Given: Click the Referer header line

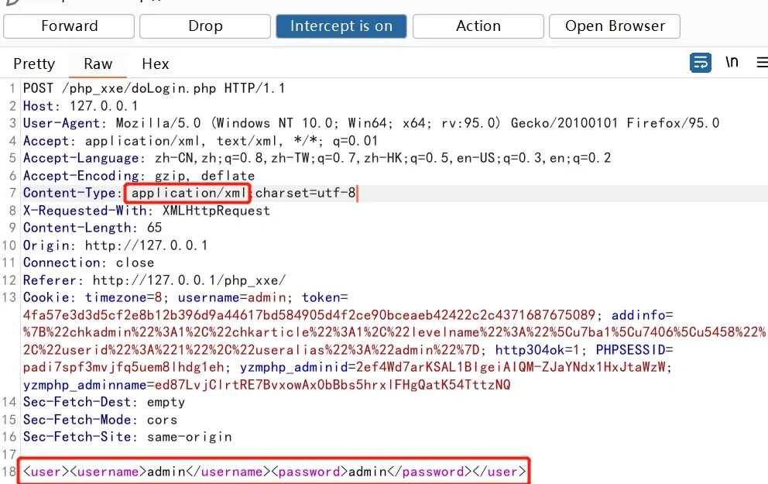Looking at the screenshot, I should point(154,280).
